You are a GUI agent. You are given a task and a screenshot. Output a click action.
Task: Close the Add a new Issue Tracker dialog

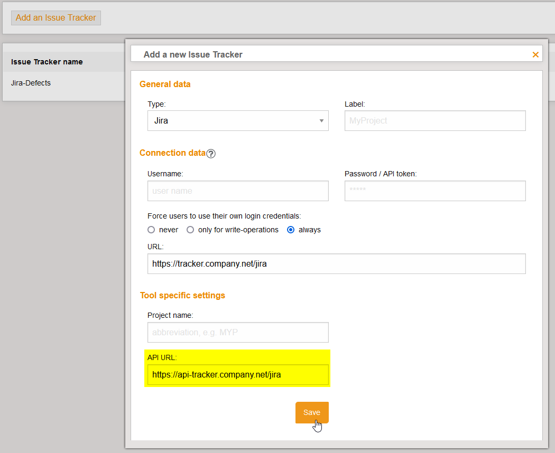535,54
